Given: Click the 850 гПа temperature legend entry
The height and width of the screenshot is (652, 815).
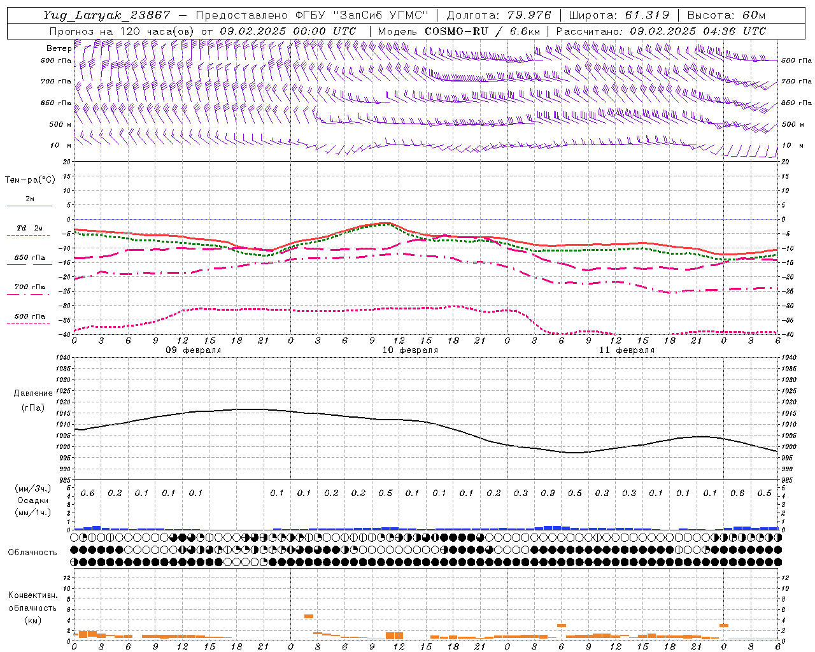Looking at the screenshot, I should [x=30, y=258].
